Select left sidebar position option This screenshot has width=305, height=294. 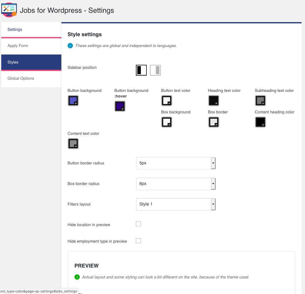(141, 70)
